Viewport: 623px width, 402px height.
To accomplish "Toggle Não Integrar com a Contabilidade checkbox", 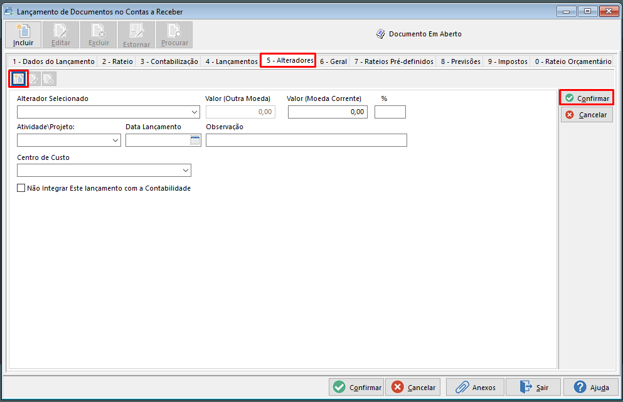I will (x=21, y=188).
